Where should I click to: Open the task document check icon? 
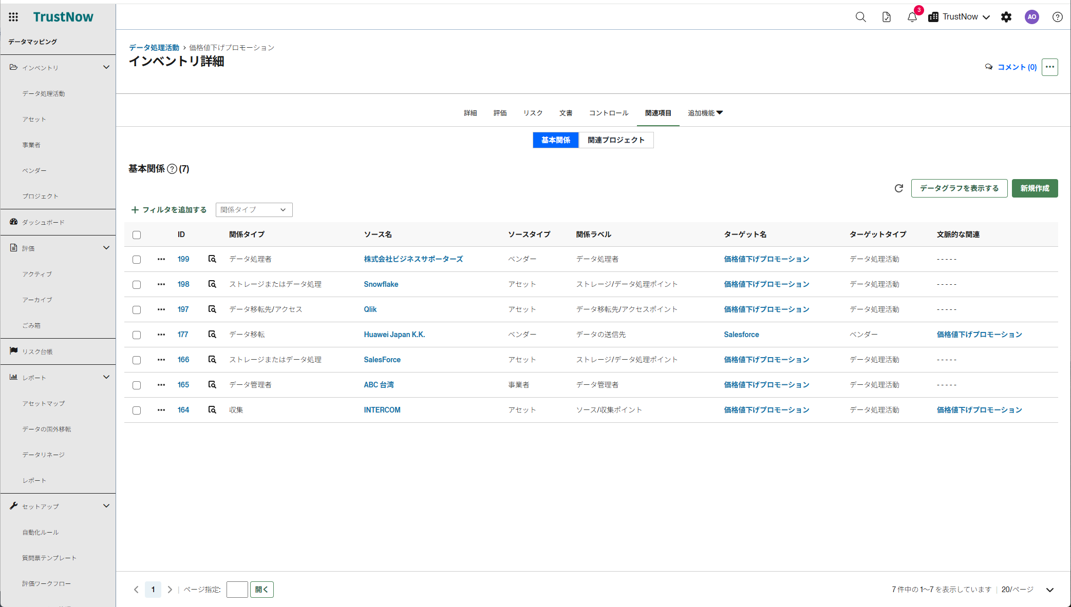pos(887,17)
